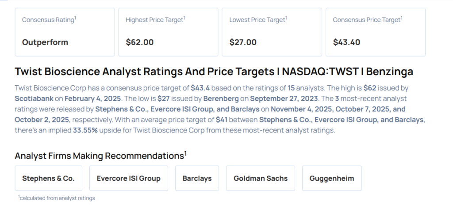Click the Twist Bioscience Analyst Ratings heading
Viewport: 453px width, 216px height.
[x=214, y=72]
